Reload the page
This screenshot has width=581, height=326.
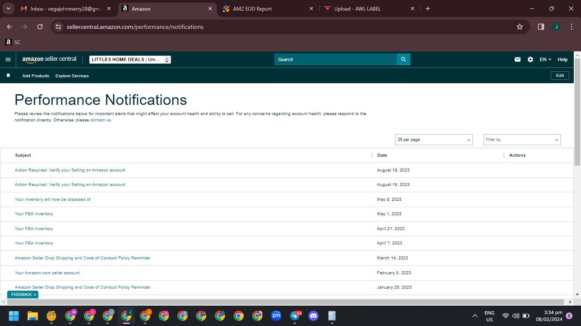click(x=40, y=27)
